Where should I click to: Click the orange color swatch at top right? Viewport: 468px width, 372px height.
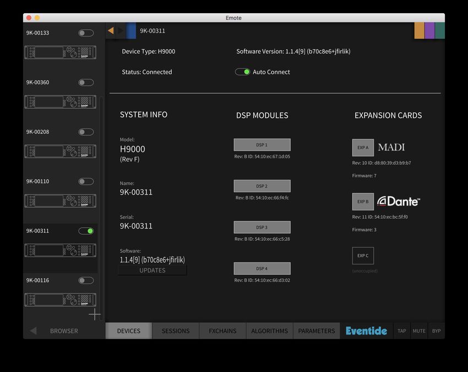pos(420,30)
